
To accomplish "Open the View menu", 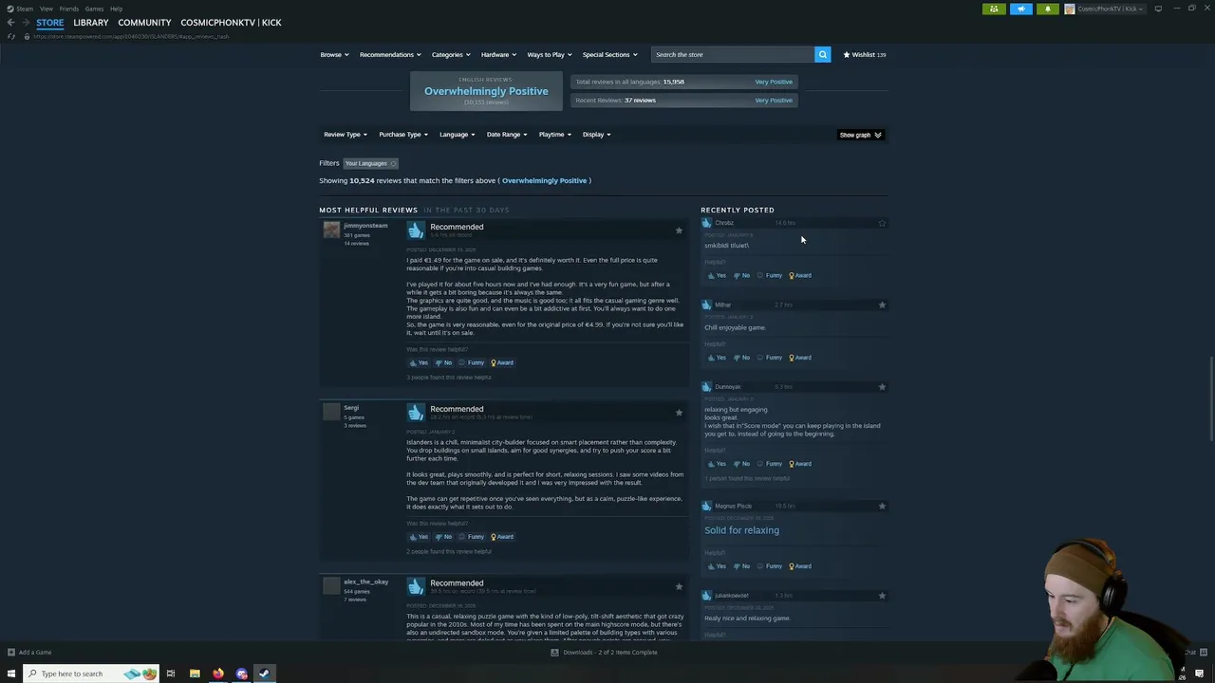I will tap(47, 9).
